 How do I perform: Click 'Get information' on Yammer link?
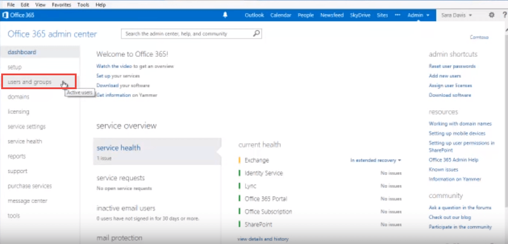pyautogui.click(x=113, y=95)
